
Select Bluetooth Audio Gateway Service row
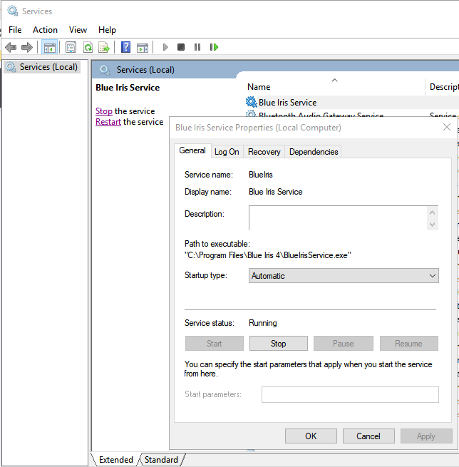[351, 113]
